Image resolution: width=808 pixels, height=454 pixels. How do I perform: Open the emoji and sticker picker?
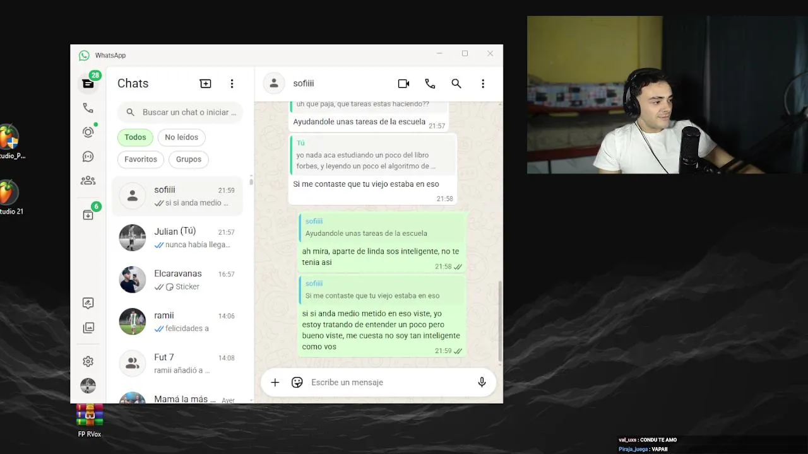pos(297,382)
